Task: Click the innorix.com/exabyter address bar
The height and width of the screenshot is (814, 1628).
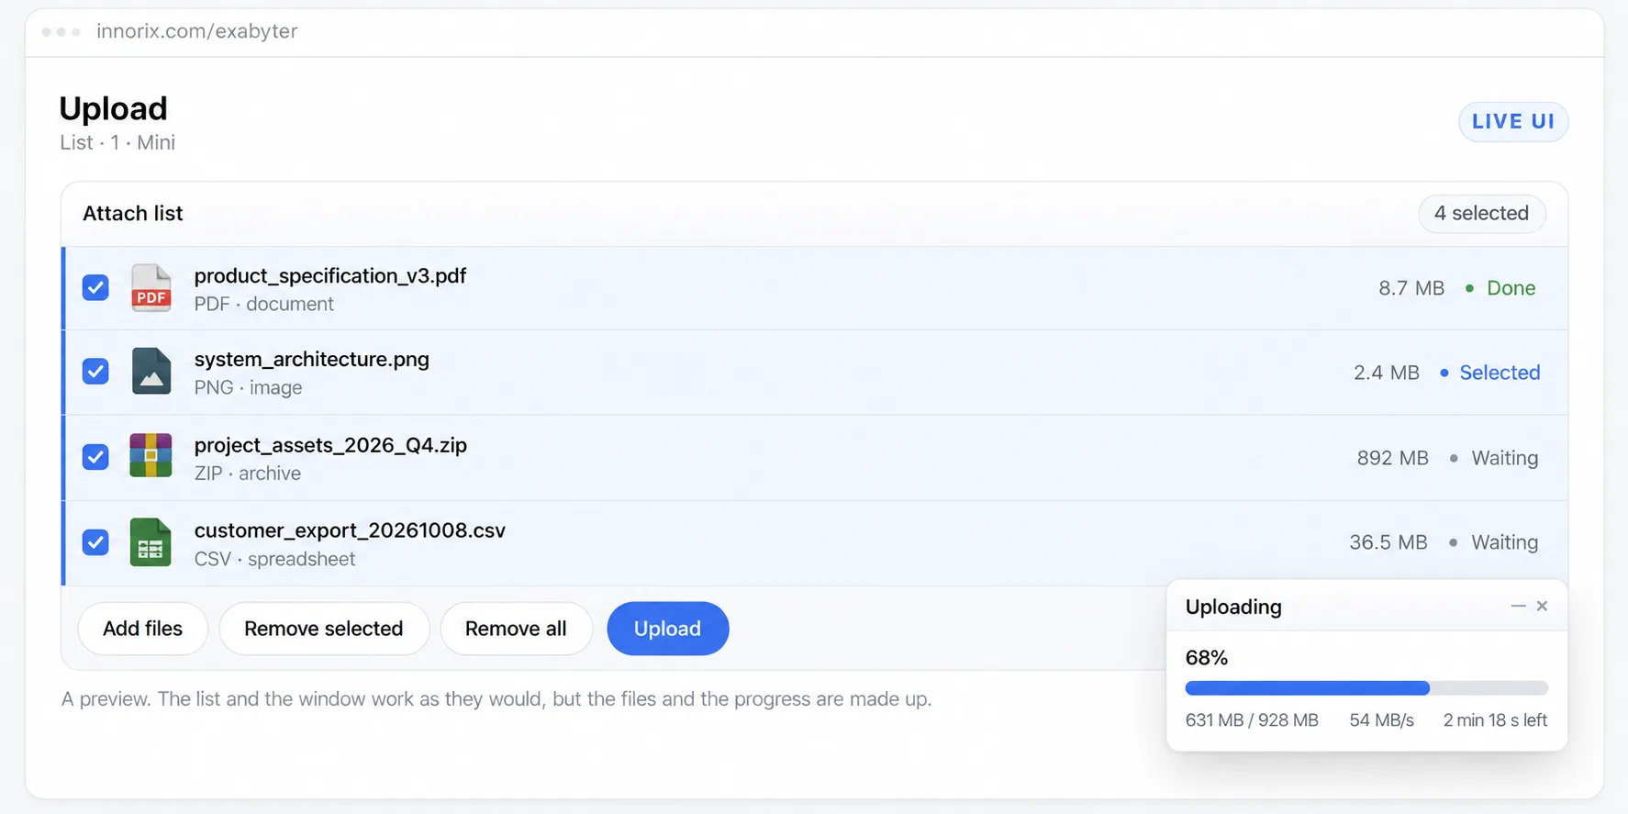Action: [x=196, y=31]
